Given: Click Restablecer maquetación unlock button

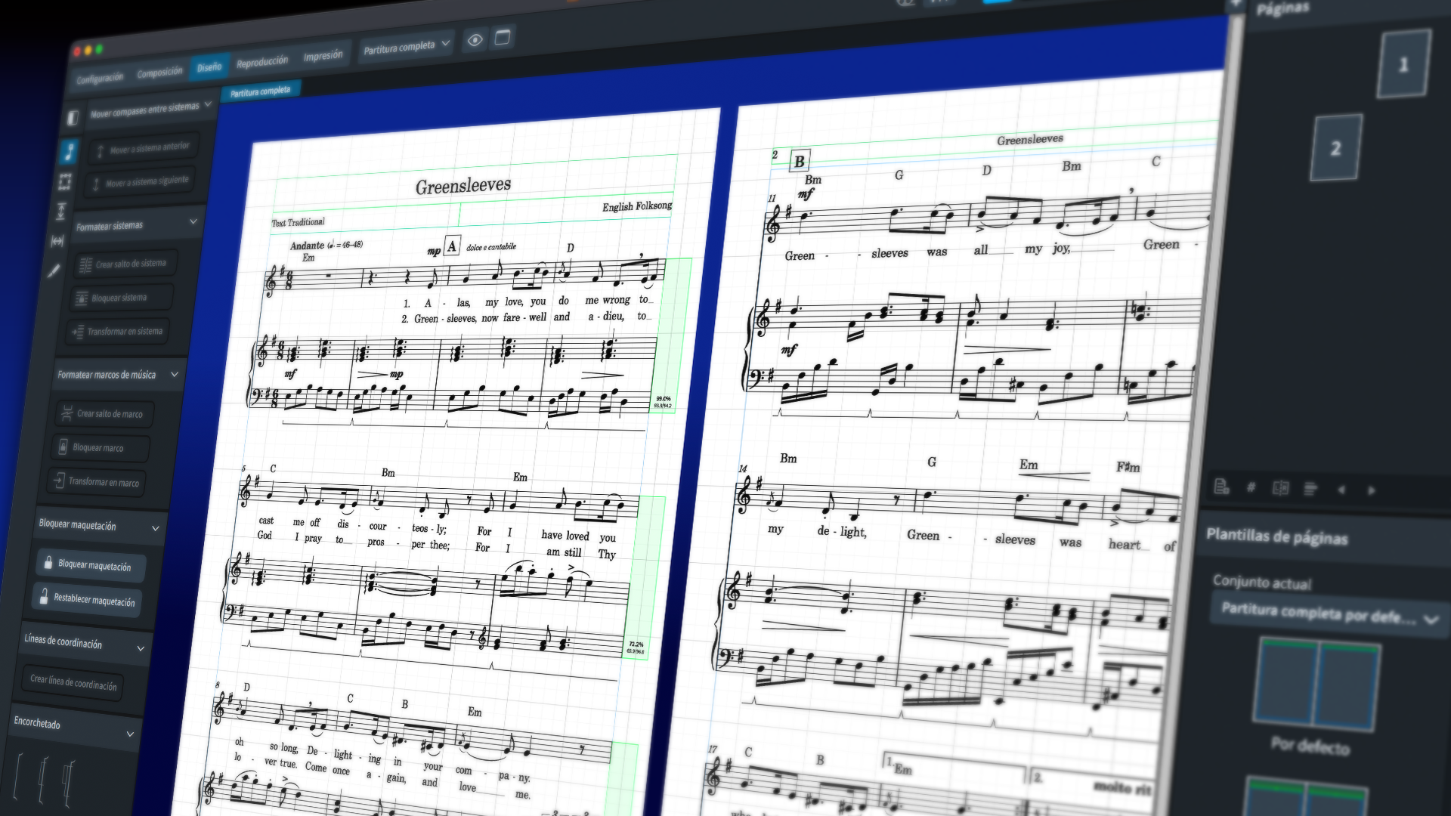Looking at the screenshot, I should pyautogui.click(x=87, y=599).
